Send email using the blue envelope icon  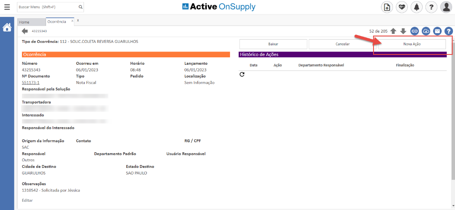pyautogui.click(x=437, y=31)
